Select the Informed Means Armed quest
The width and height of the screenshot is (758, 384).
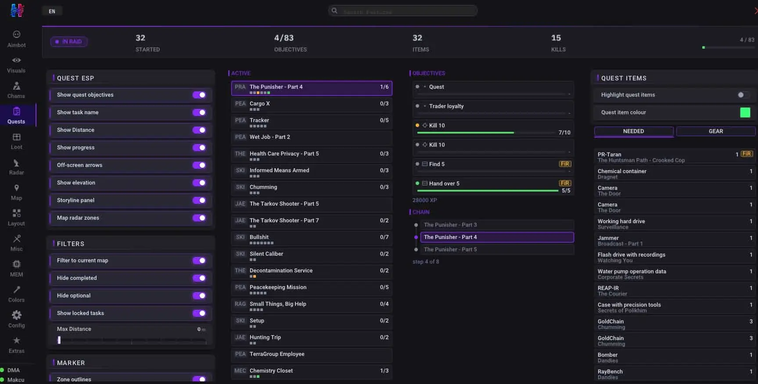pyautogui.click(x=312, y=172)
